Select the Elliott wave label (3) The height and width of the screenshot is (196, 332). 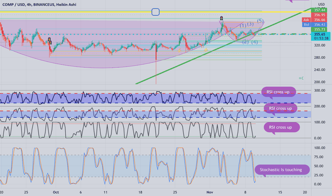coord(250,24)
